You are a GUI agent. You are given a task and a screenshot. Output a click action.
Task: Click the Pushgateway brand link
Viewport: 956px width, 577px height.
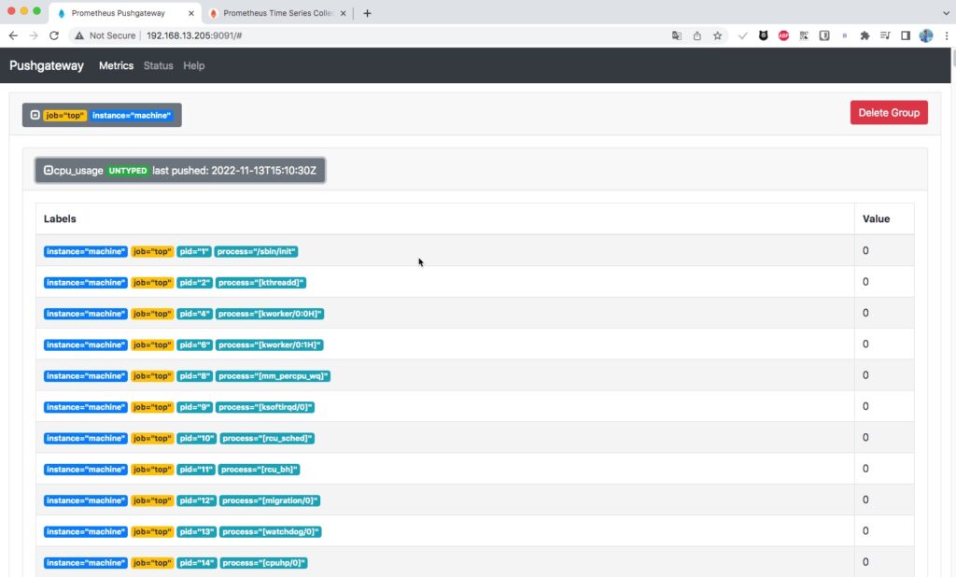(x=47, y=65)
